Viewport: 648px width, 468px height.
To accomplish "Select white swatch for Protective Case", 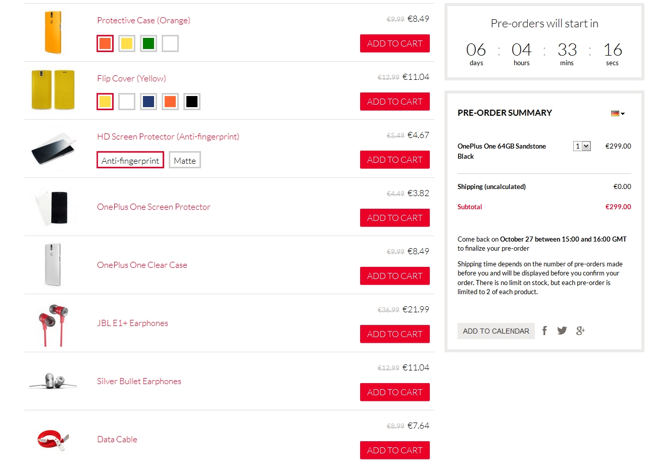I will [x=170, y=43].
